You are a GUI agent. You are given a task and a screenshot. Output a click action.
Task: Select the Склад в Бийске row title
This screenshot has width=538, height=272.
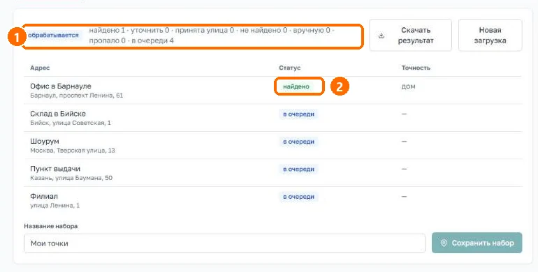pos(58,114)
